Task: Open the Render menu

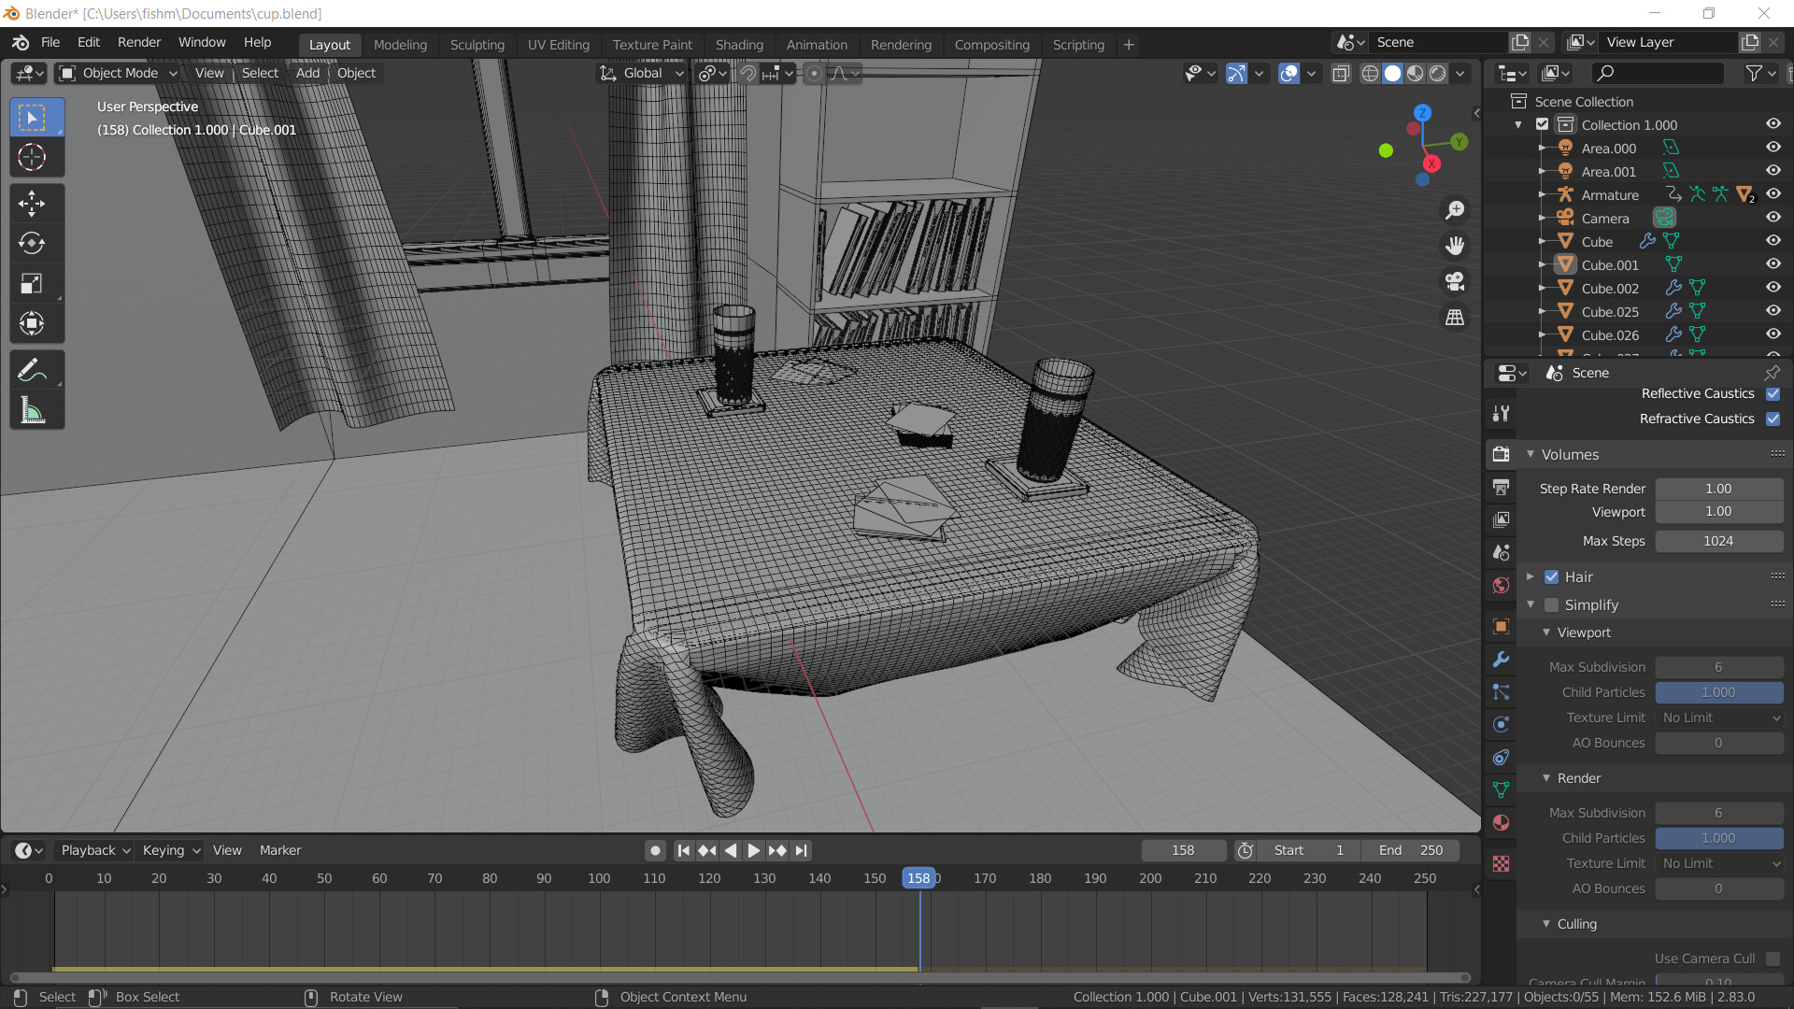Action: tap(138, 42)
